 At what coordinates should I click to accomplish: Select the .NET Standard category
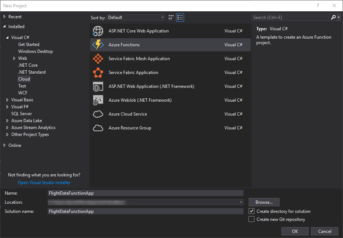(x=32, y=72)
